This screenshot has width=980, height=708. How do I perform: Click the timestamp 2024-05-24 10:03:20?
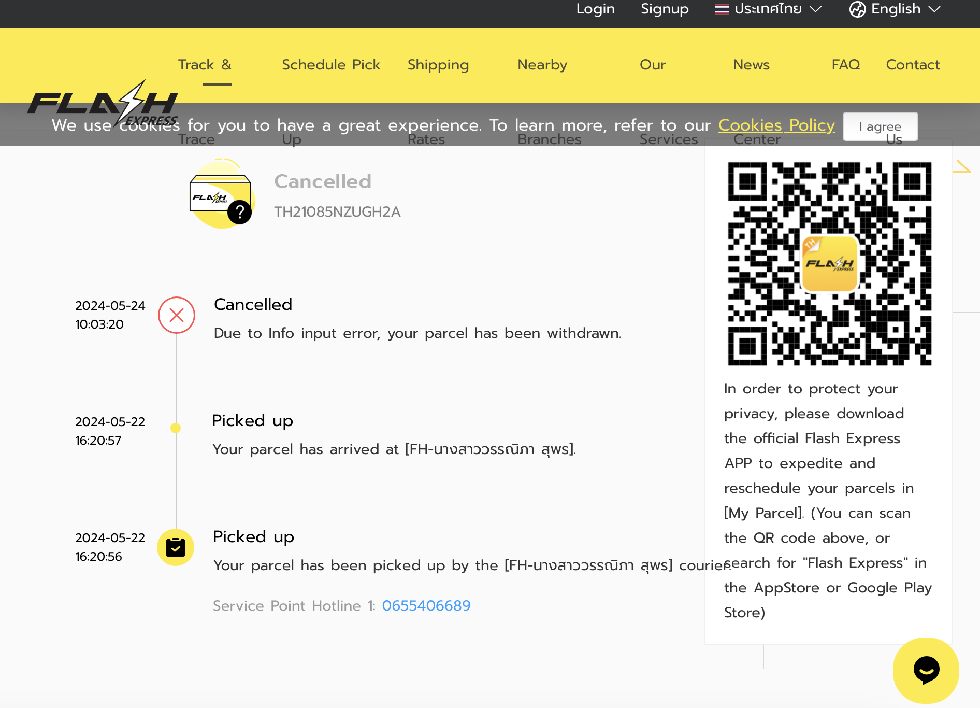(x=110, y=315)
